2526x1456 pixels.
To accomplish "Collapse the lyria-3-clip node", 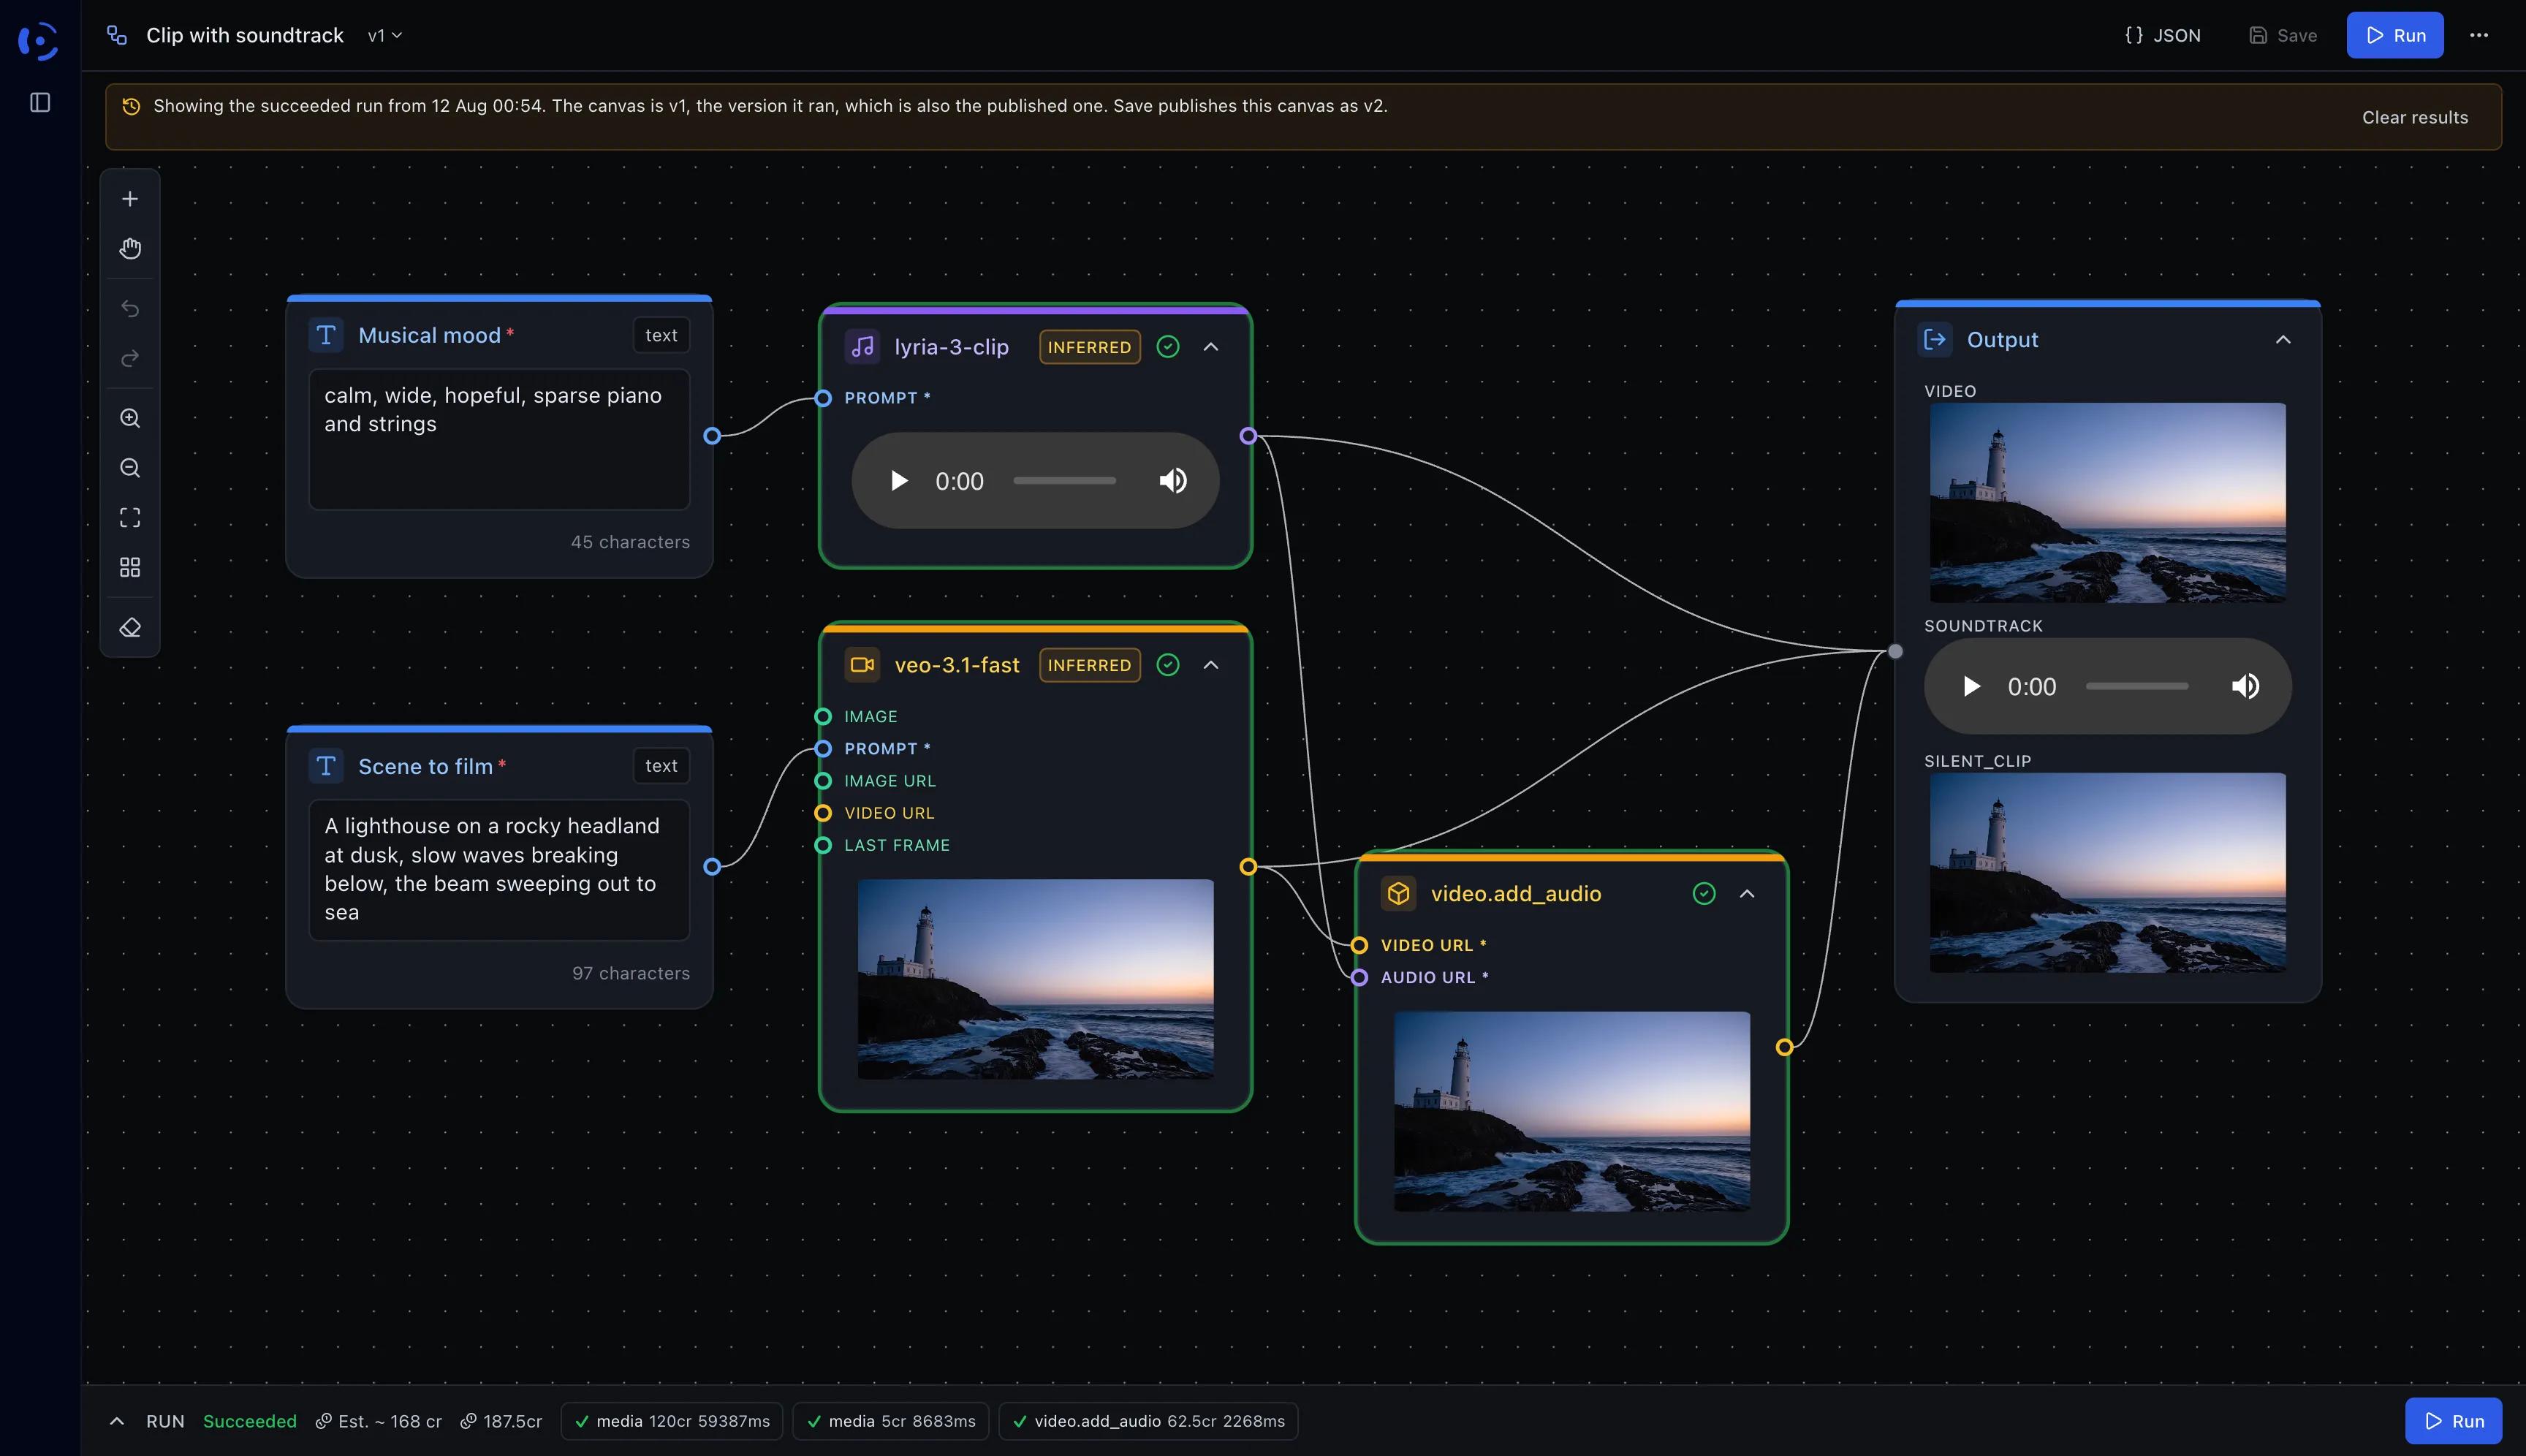I will pos(1211,347).
